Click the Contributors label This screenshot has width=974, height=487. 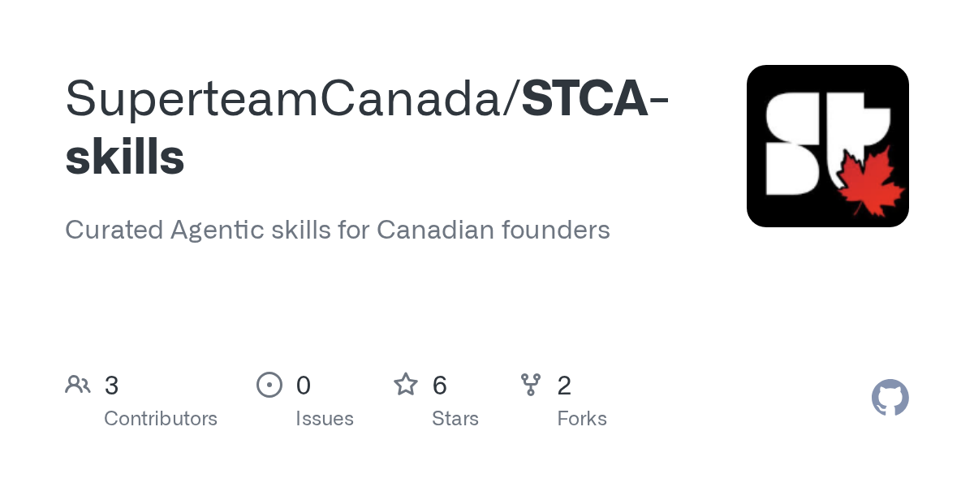tap(161, 419)
